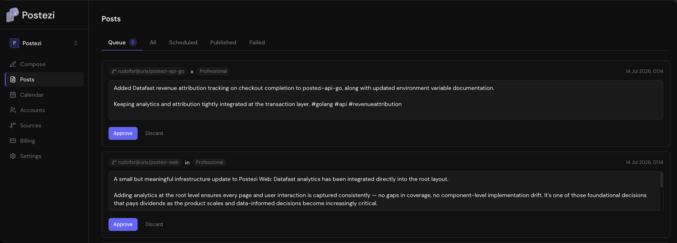Click the branch icon in postezi-web tag
Viewport: 677px width, 243px height.
point(114,162)
